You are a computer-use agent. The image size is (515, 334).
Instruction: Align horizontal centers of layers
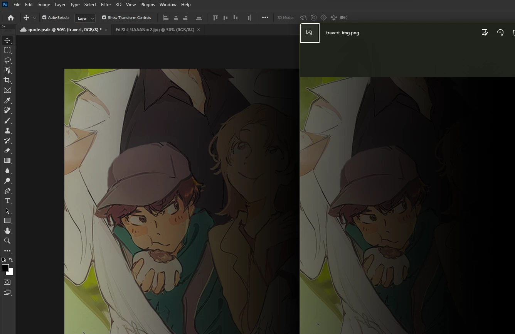click(176, 18)
